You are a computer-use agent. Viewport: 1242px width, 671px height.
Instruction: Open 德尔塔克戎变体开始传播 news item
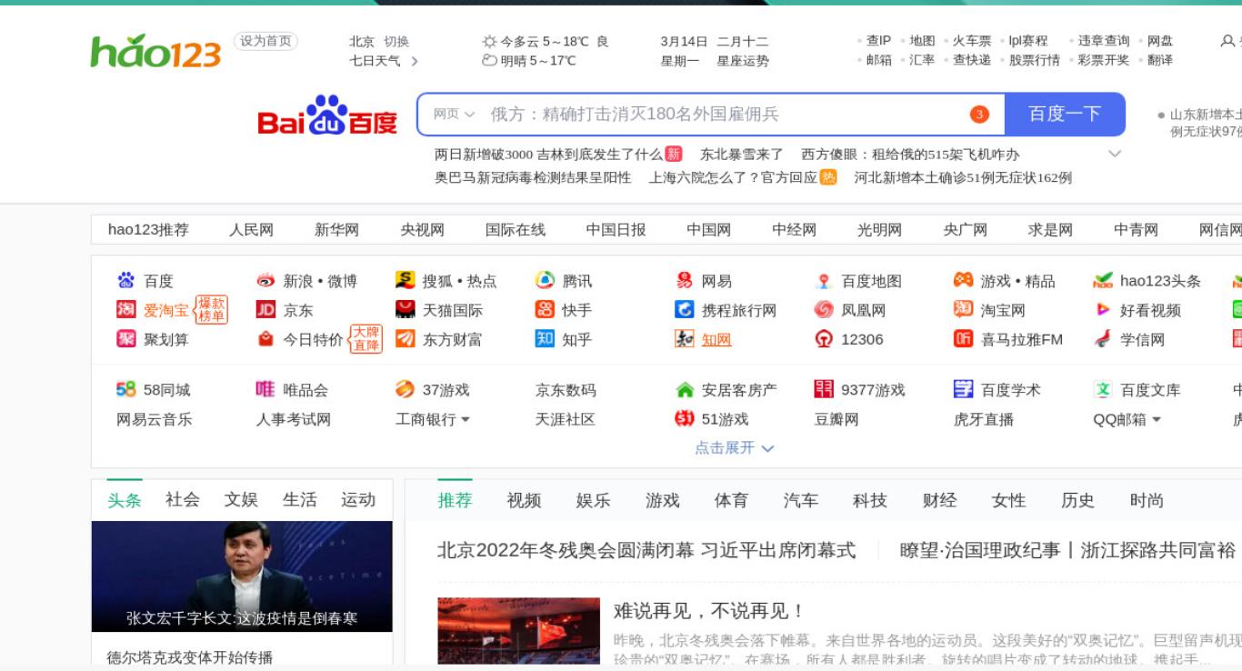[x=190, y=657]
